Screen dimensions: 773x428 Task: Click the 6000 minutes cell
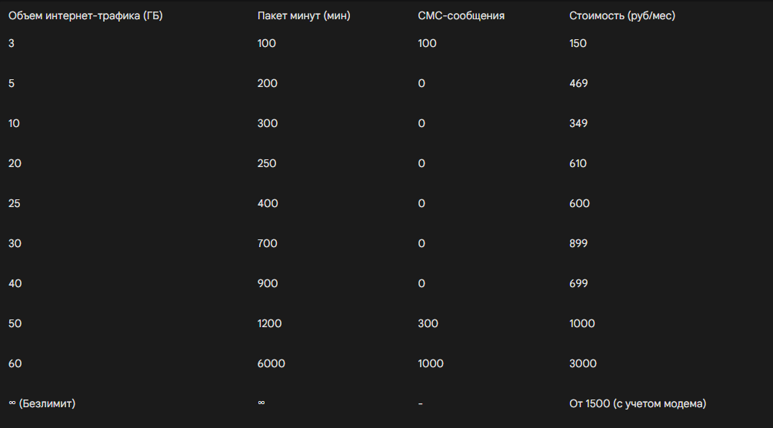click(x=271, y=363)
